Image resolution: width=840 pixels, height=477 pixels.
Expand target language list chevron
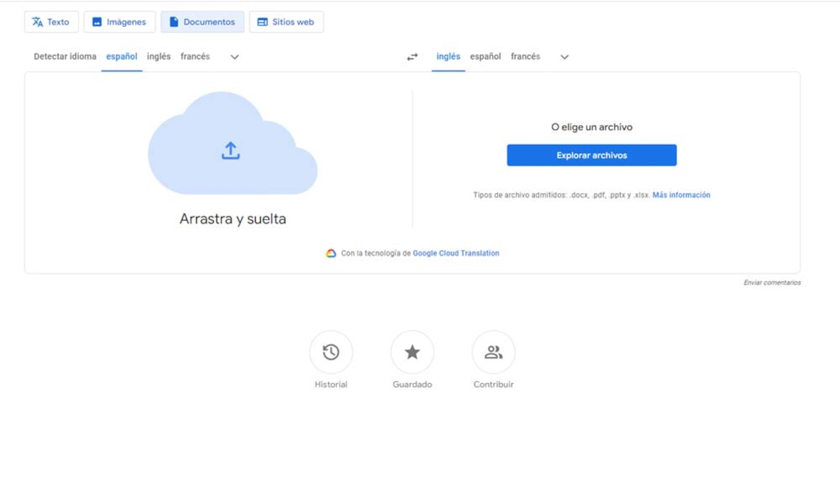click(564, 57)
